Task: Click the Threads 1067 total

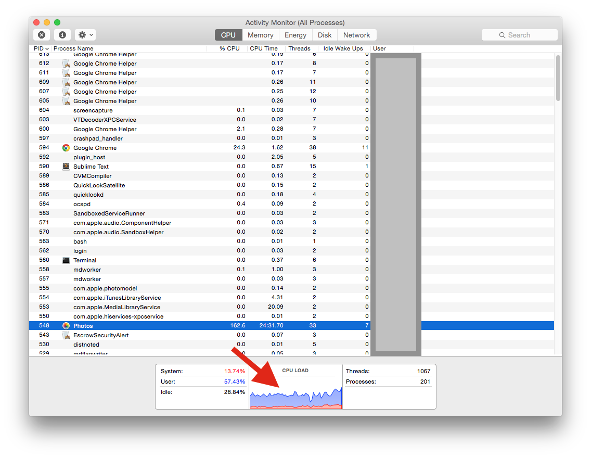Action: click(x=423, y=371)
